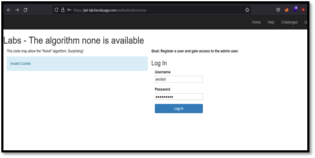Image resolution: width=315 pixels, height=158 pixels.
Task: Open the Challenges nav menu
Action: [x=289, y=22]
